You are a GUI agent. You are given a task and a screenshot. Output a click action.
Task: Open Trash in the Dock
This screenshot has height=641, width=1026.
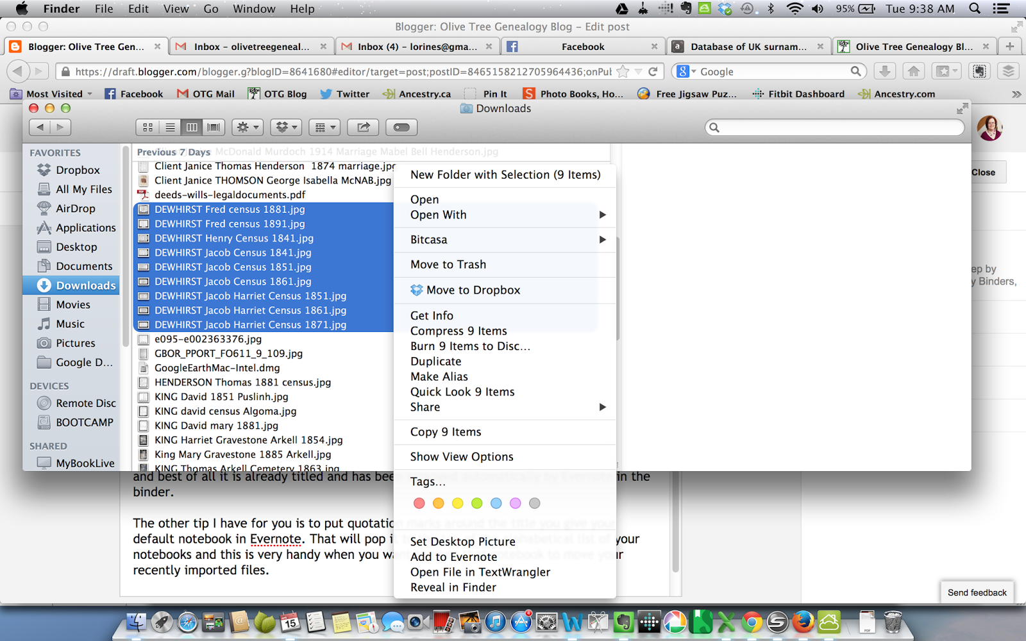point(893,622)
